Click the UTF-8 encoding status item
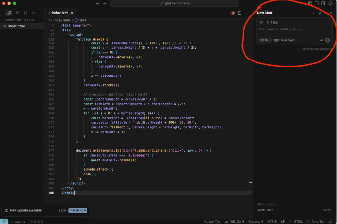This screenshot has height=224, width=337. tap(272, 222)
